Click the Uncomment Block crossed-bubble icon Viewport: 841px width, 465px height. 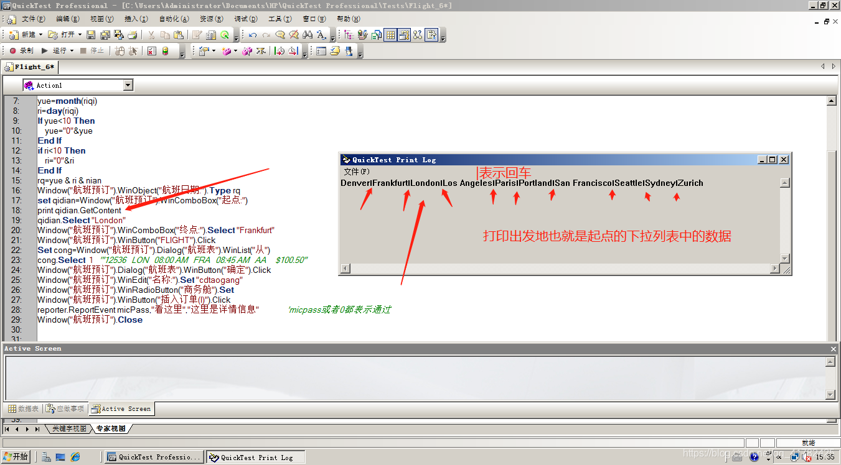[x=294, y=35]
